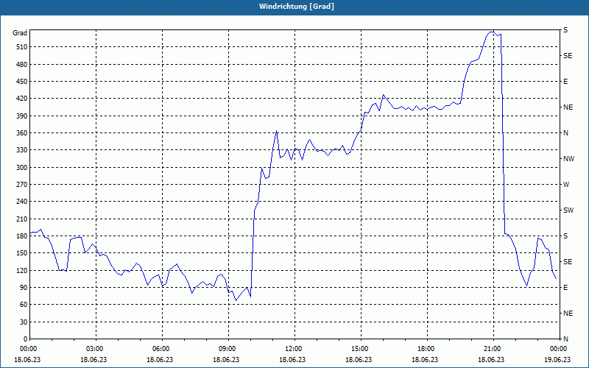Click the "18.06.23" date beneath 21:00
589x368 pixels.
click(x=491, y=359)
